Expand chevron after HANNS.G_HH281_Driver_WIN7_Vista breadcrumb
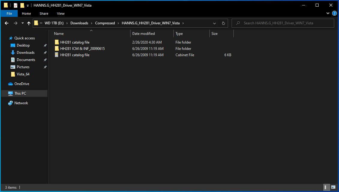The height and width of the screenshot is (192, 339). 183,23
